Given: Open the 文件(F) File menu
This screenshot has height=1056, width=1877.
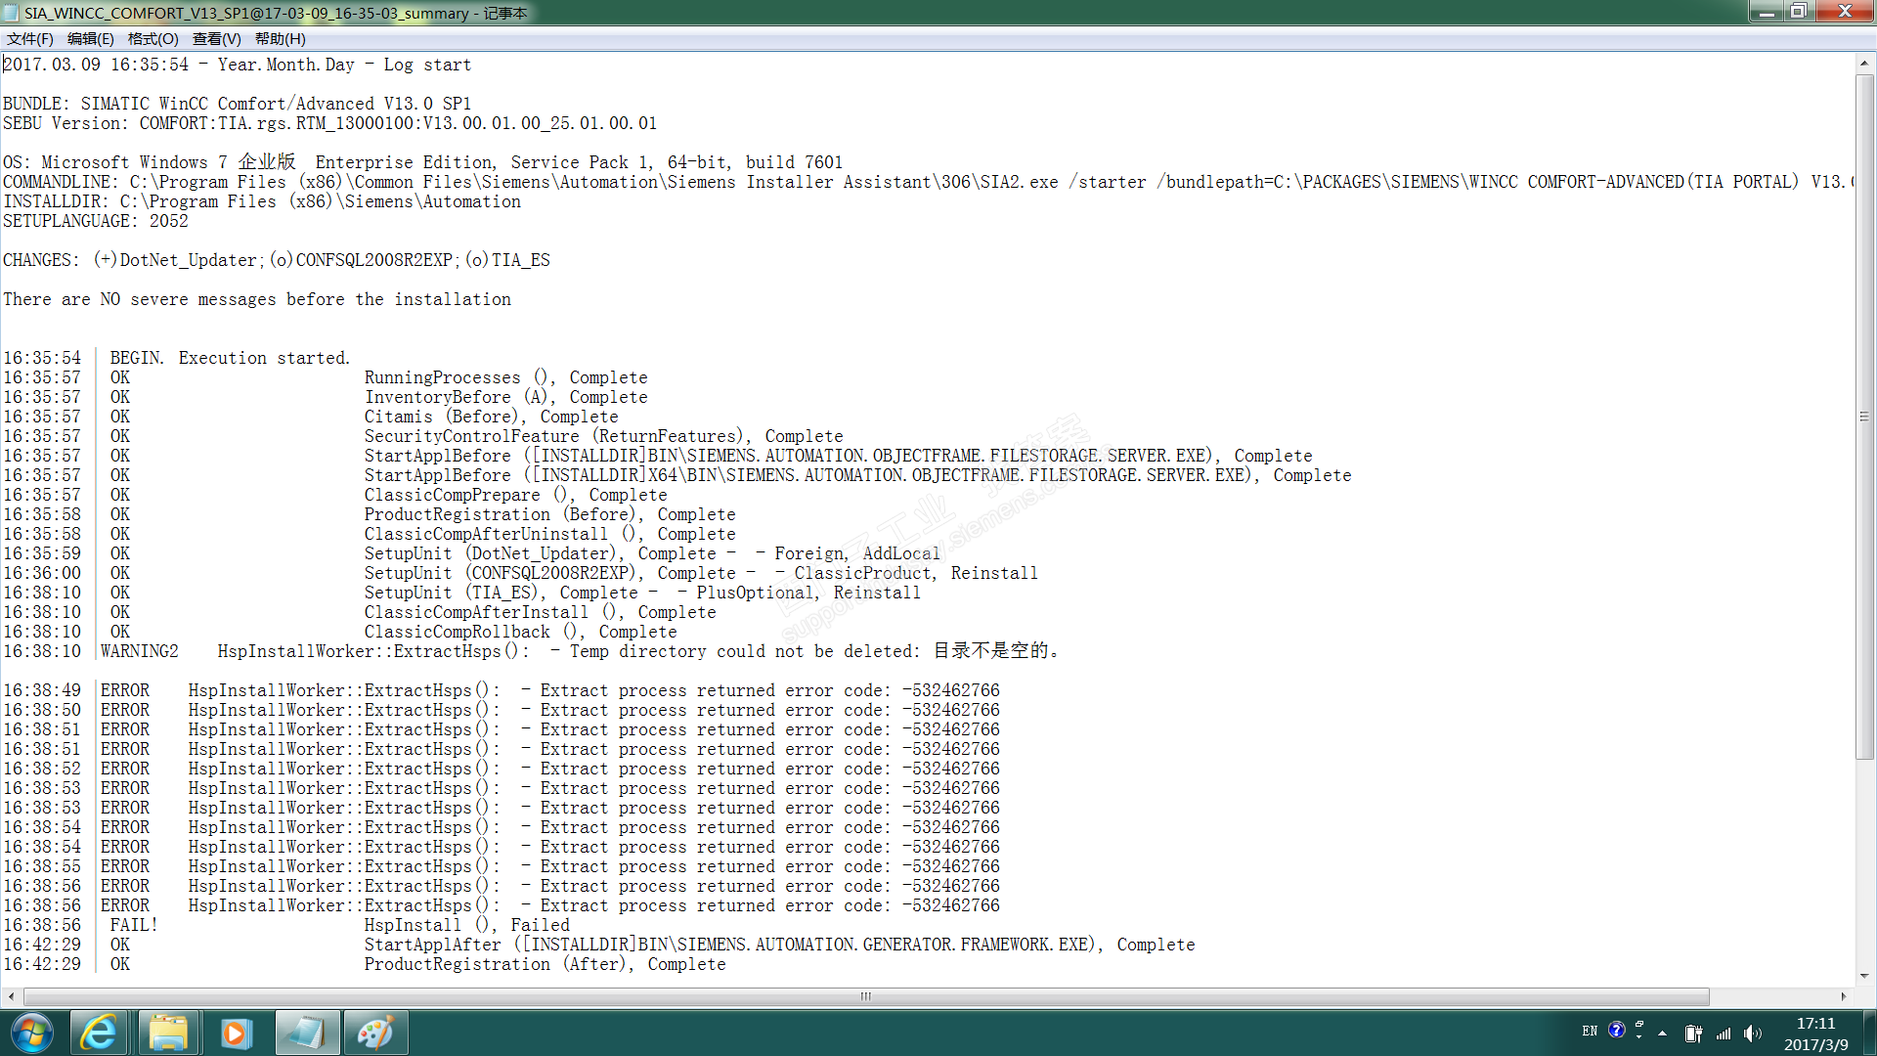Looking at the screenshot, I should [29, 39].
